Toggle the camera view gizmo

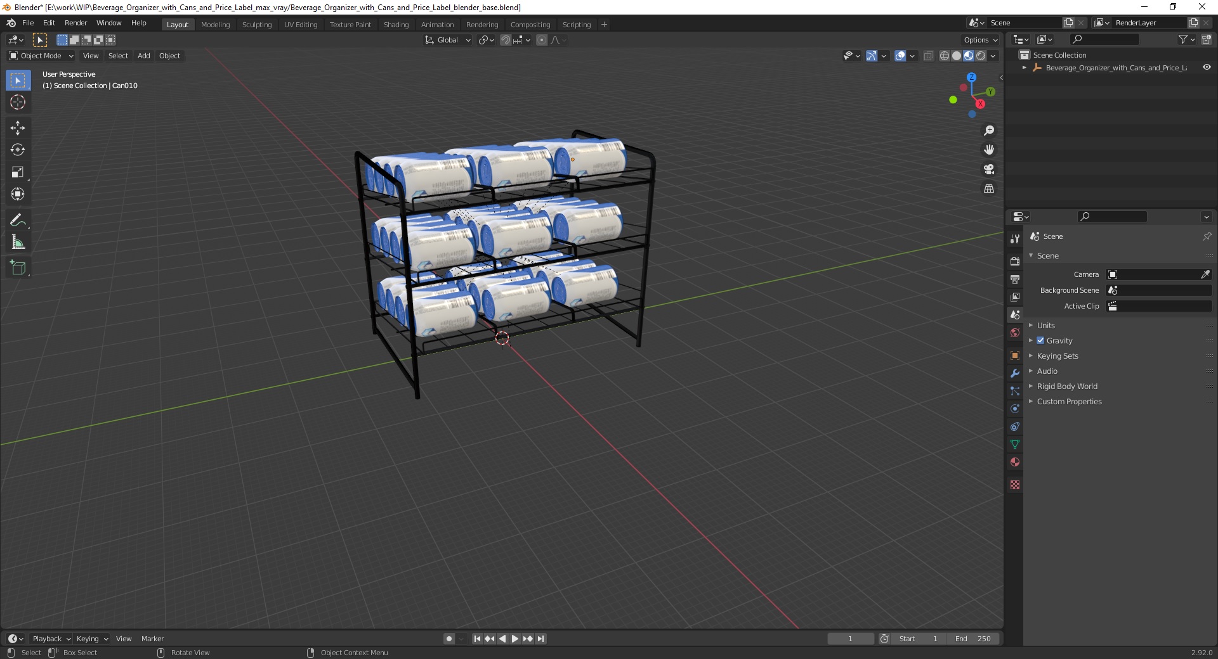tap(989, 169)
